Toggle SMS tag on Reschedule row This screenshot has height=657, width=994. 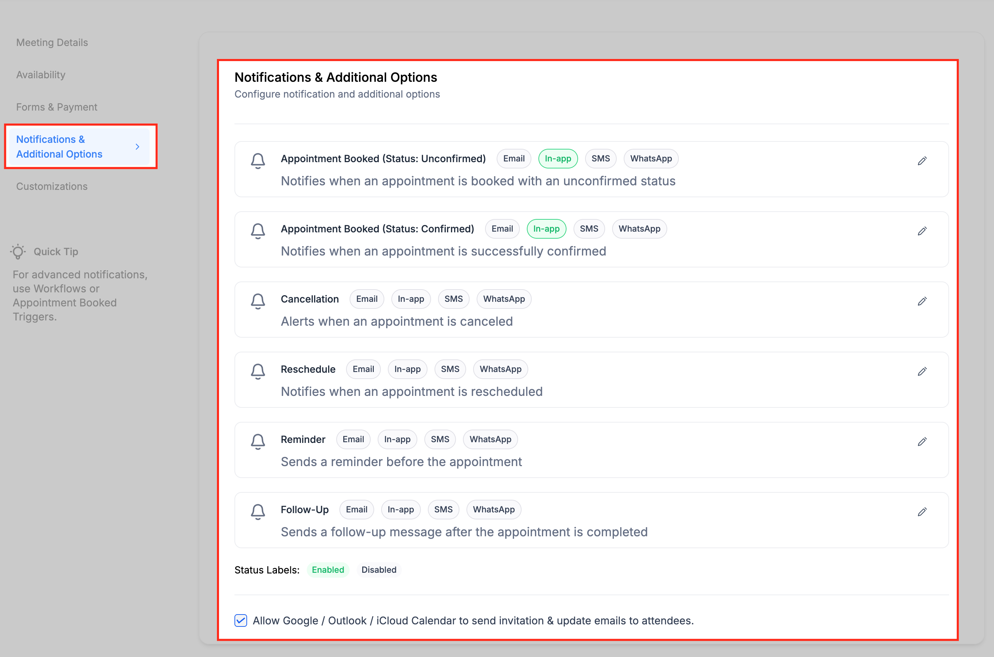pos(450,369)
